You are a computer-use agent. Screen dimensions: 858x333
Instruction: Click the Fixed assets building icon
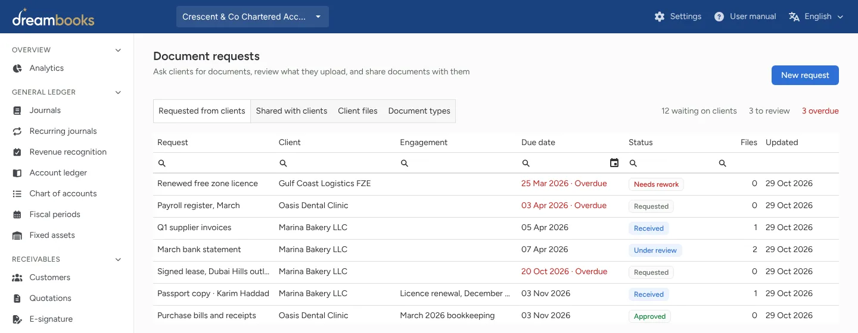pos(17,235)
